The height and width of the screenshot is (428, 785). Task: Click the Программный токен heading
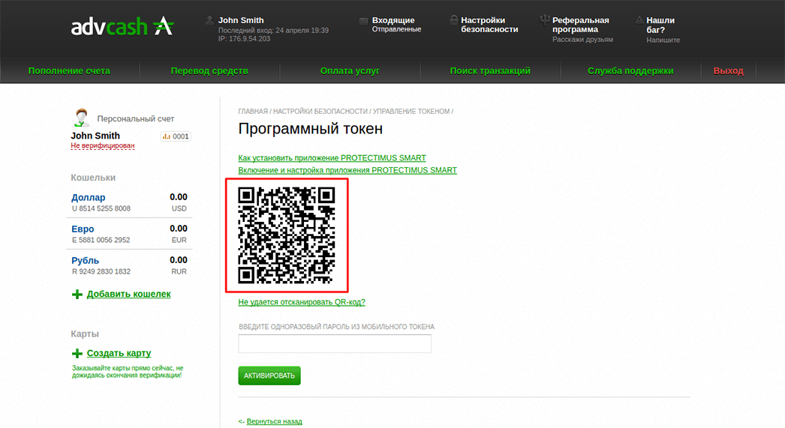311,129
